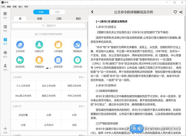
Task: Click the 搜索范文 search field
Action: [x=49, y=26]
